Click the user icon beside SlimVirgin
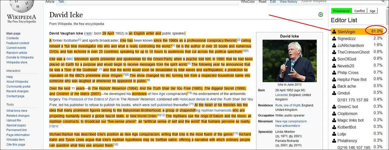The width and height of the screenshot is (389, 150). pyautogui.click(x=334, y=32)
